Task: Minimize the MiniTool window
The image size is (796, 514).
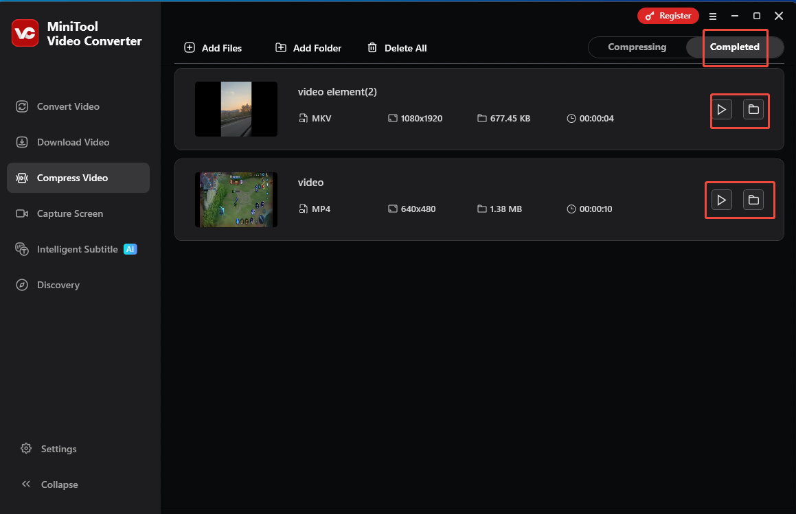Action: pyautogui.click(x=735, y=16)
